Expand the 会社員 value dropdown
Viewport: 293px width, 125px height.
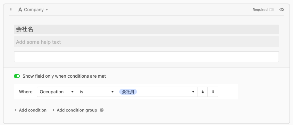193,92
